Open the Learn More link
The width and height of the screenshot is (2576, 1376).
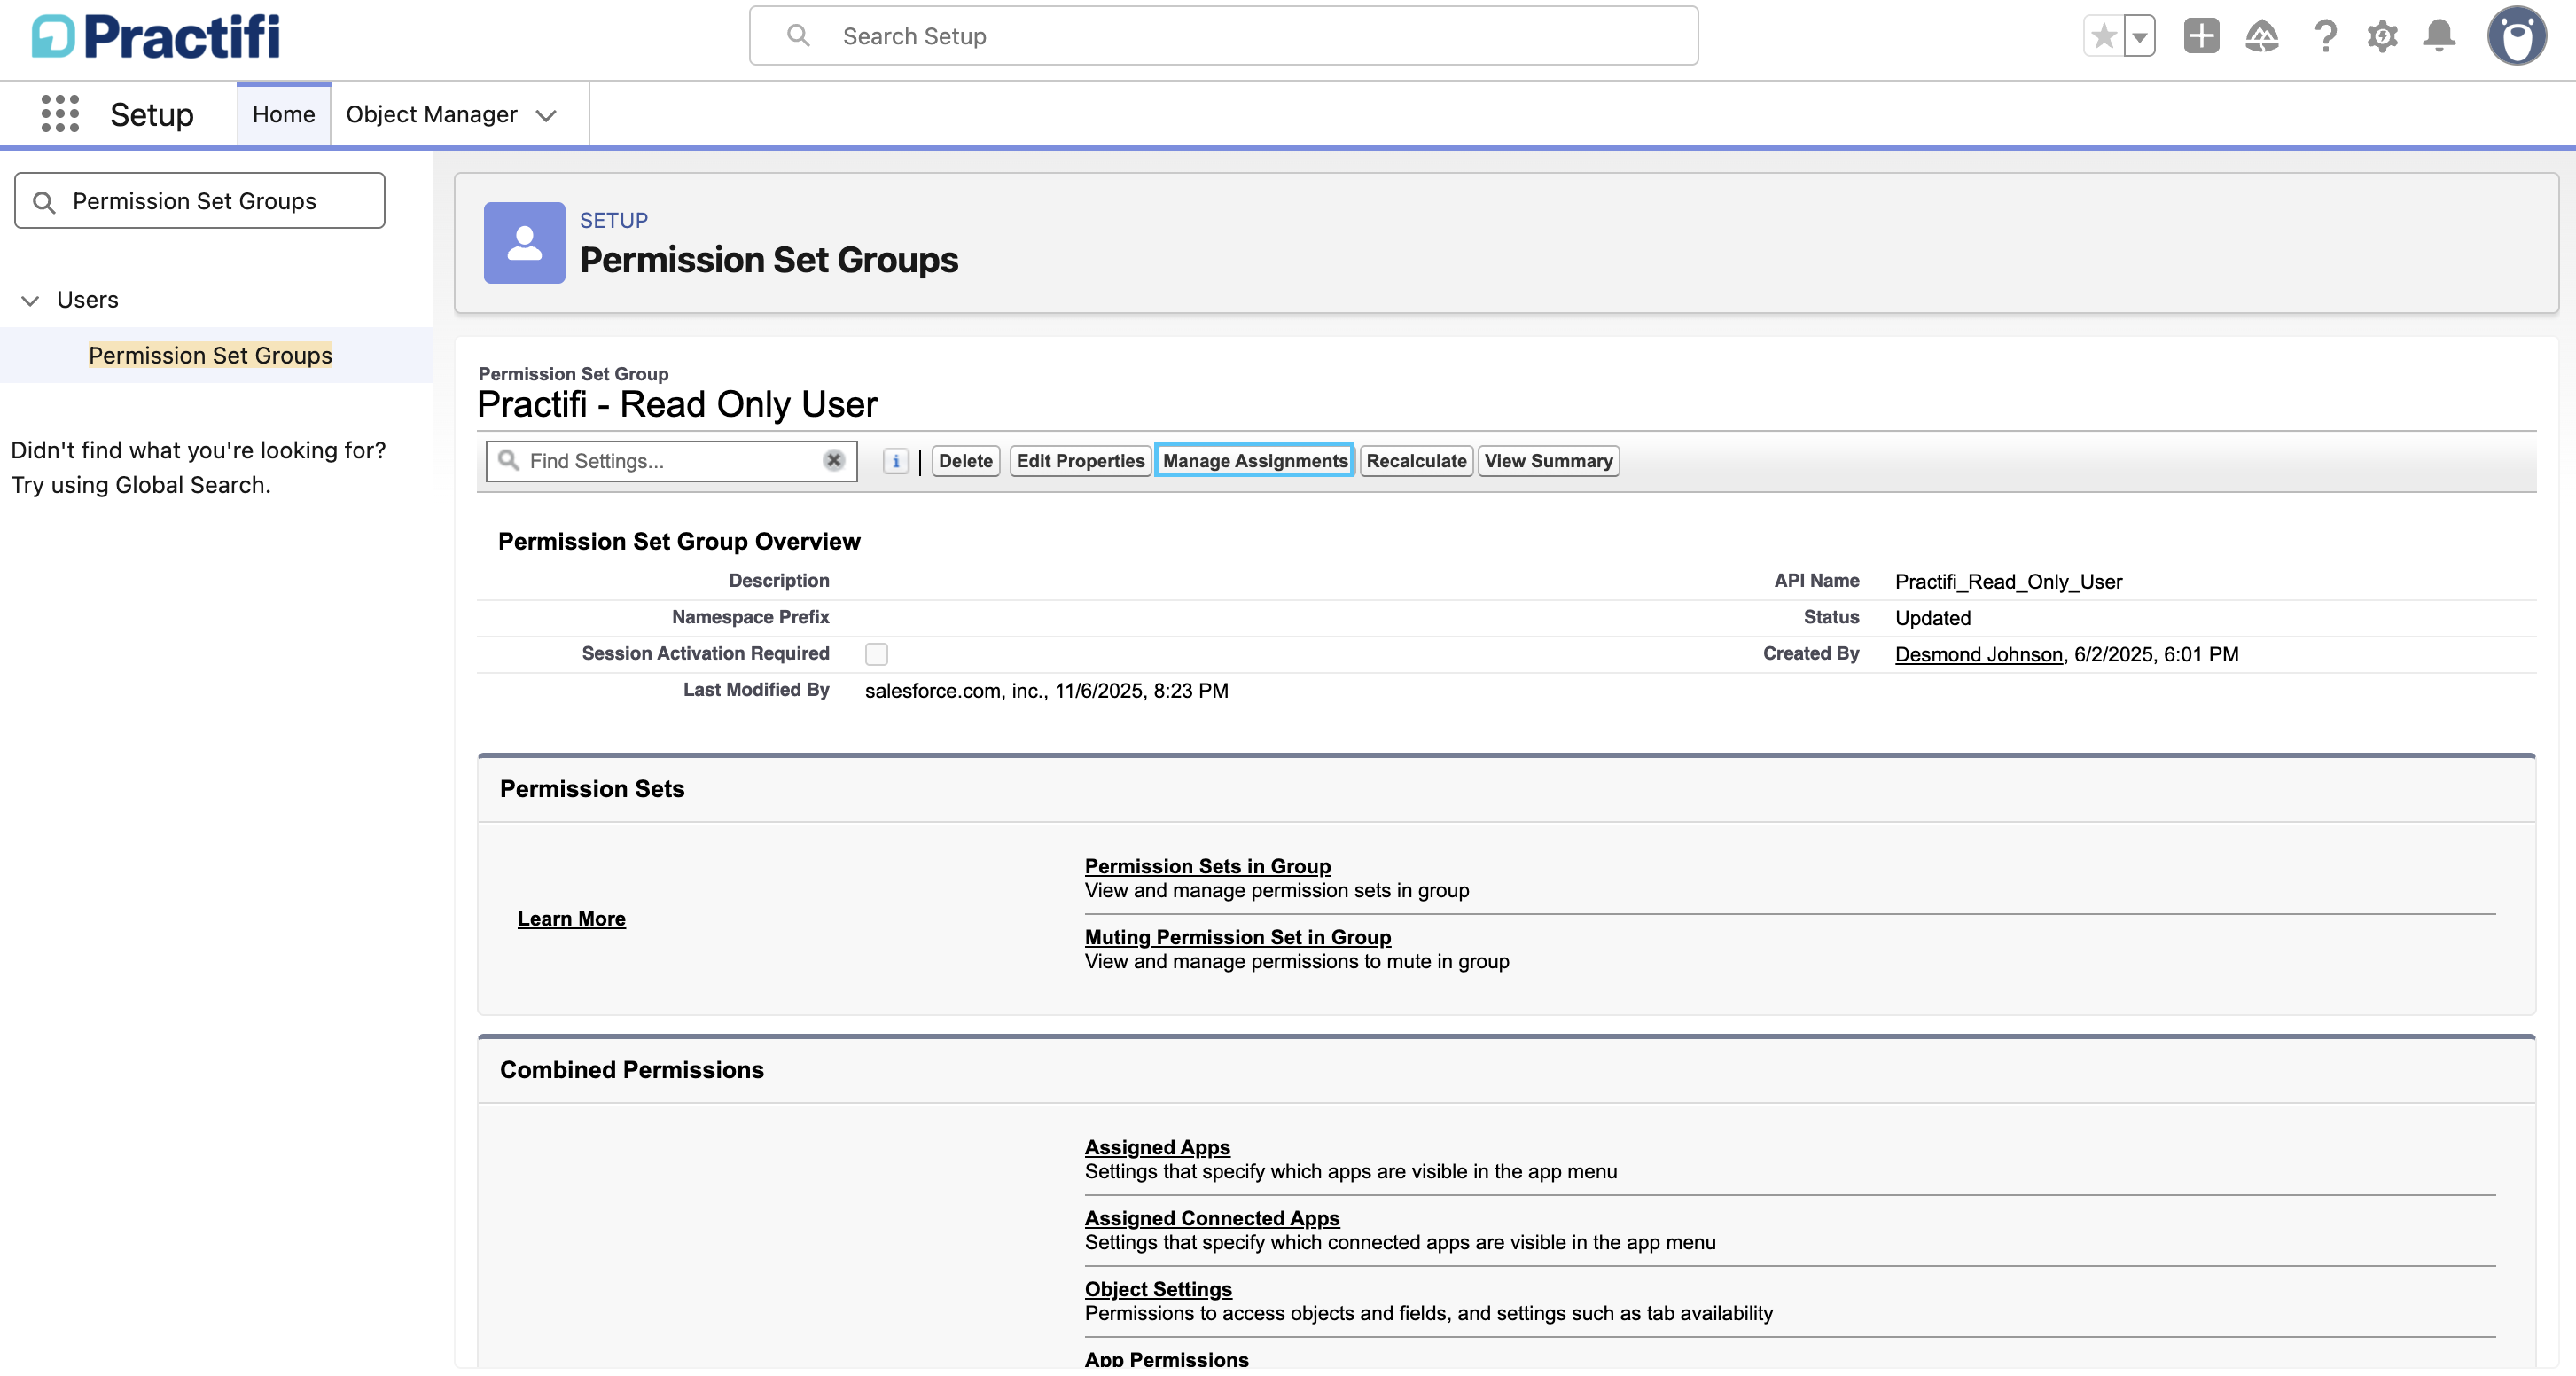(572, 919)
